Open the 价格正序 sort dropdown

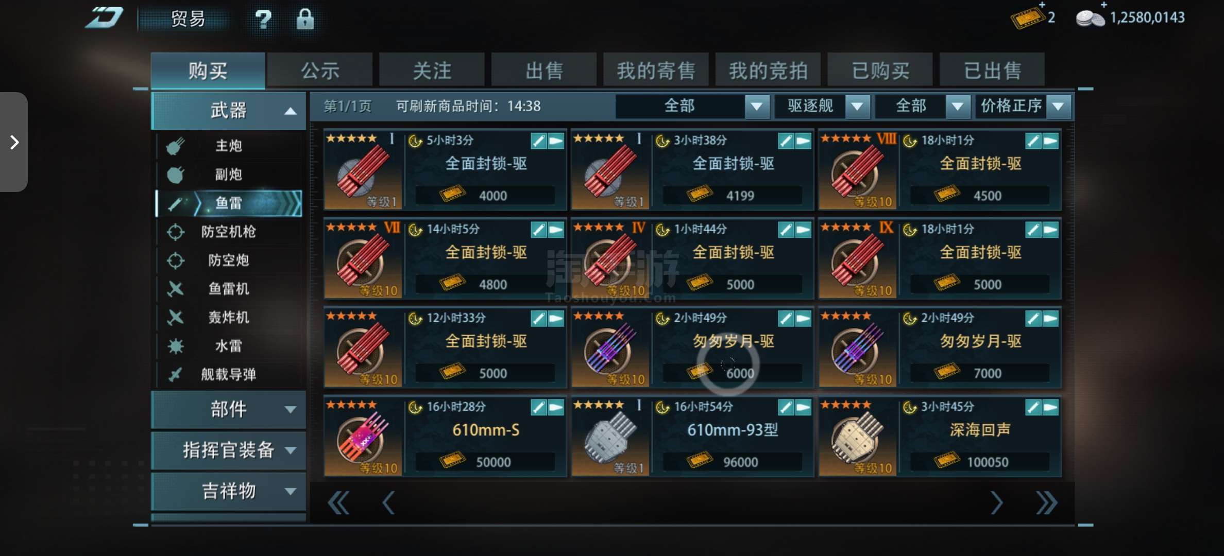(1023, 107)
